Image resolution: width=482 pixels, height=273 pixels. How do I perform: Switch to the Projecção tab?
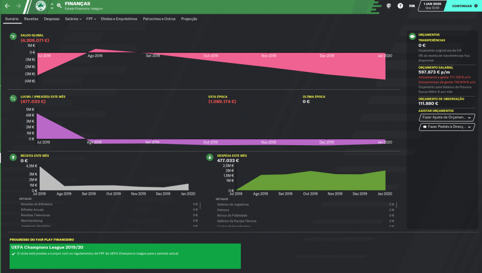[189, 19]
